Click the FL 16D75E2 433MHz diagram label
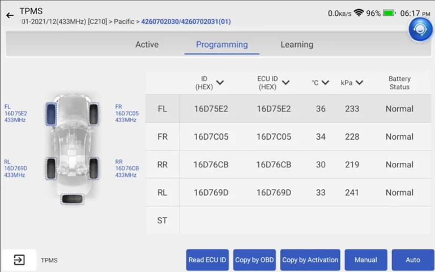This screenshot has height=272, width=435. [15, 113]
